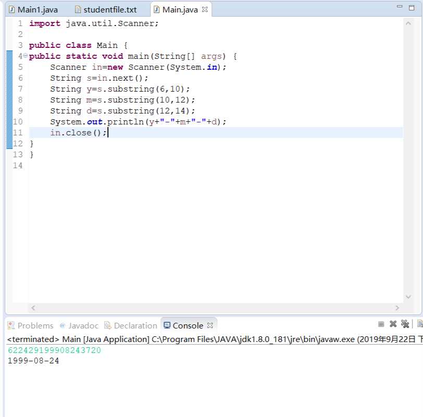
Task: Click 'import' keyword on line 1
Action: click(x=44, y=23)
